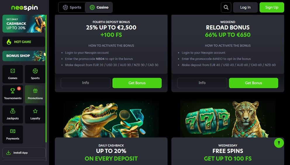Get the Fourth Deposit Bonus
Viewport: 290px width, 165px height.
[x=137, y=83]
